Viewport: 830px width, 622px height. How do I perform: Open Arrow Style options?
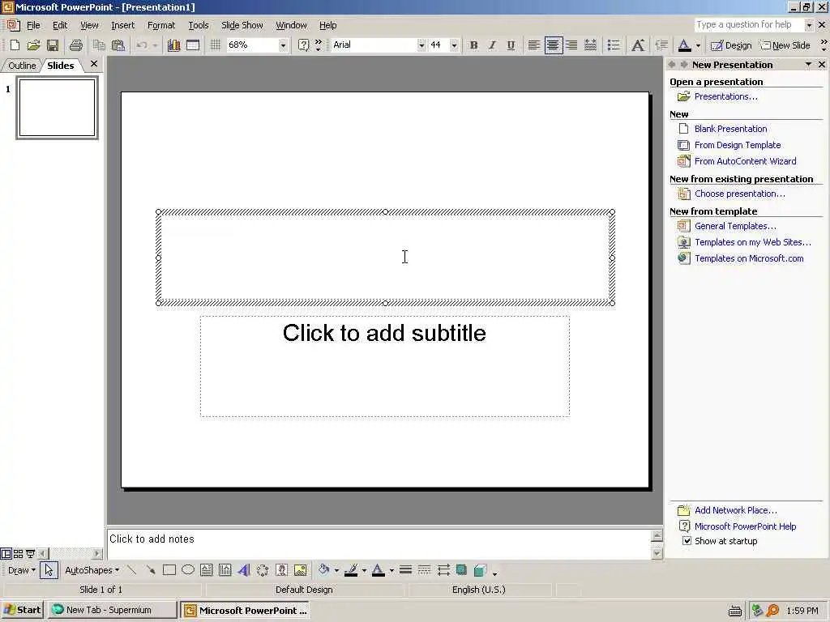click(443, 569)
